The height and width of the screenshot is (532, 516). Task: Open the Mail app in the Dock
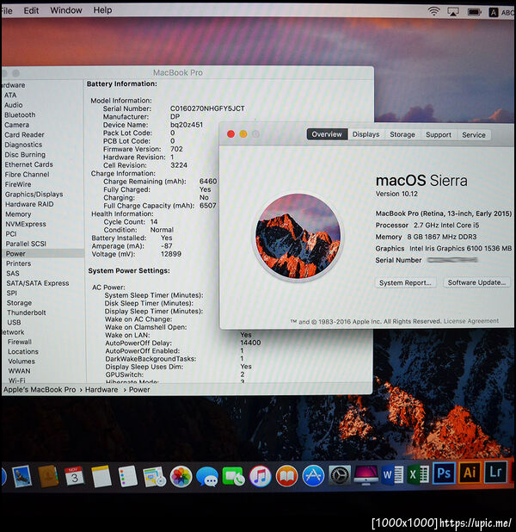[x=21, y=476]
